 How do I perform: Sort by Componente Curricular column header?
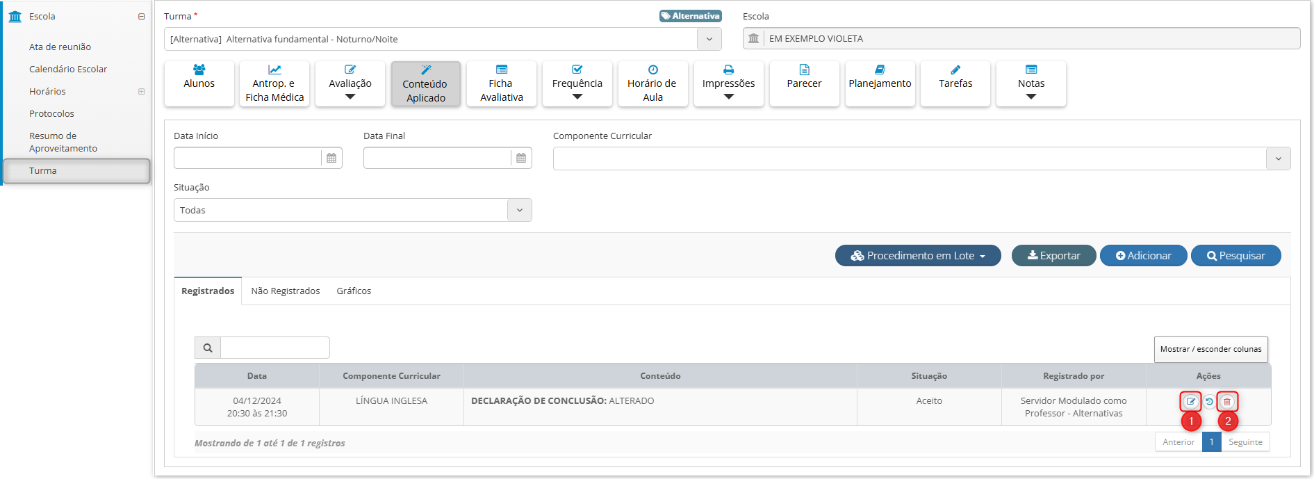tap(391, 375)
